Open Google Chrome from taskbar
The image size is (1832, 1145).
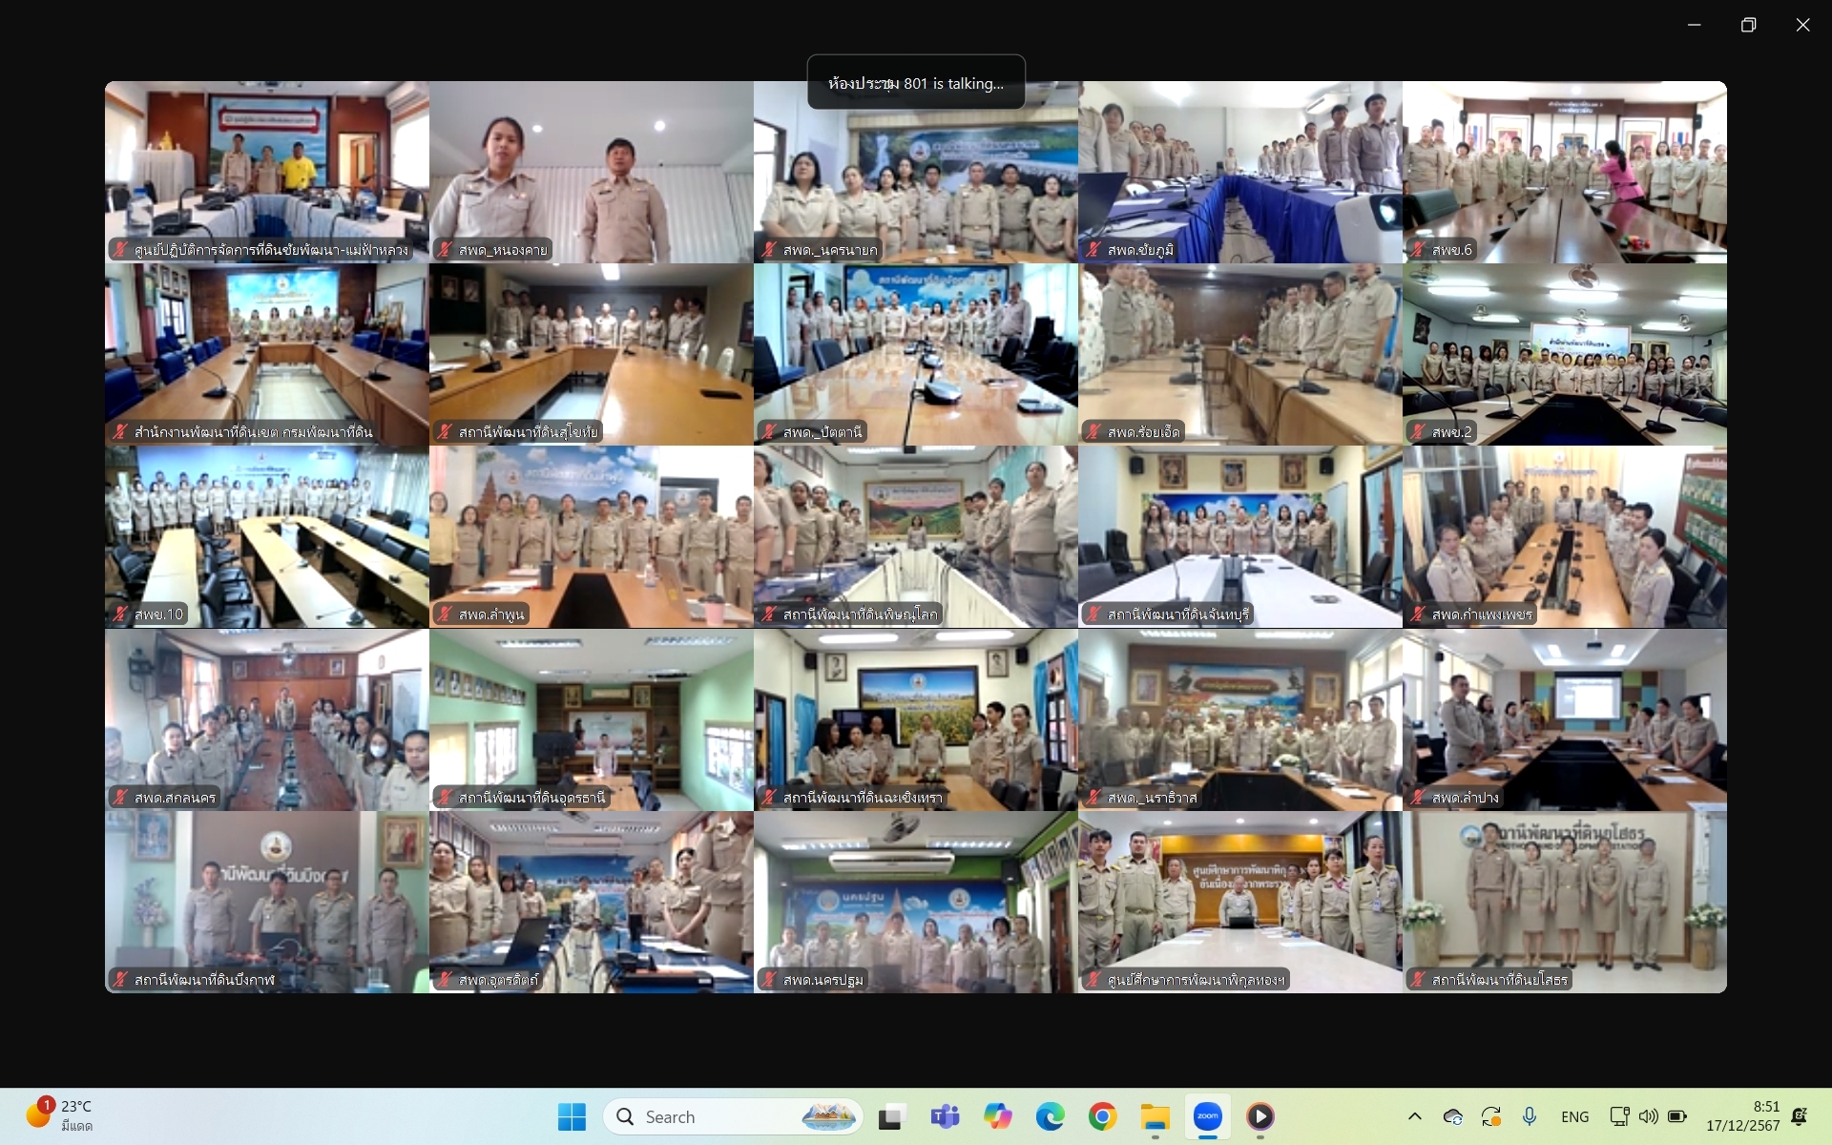tap(1102, 1116)
